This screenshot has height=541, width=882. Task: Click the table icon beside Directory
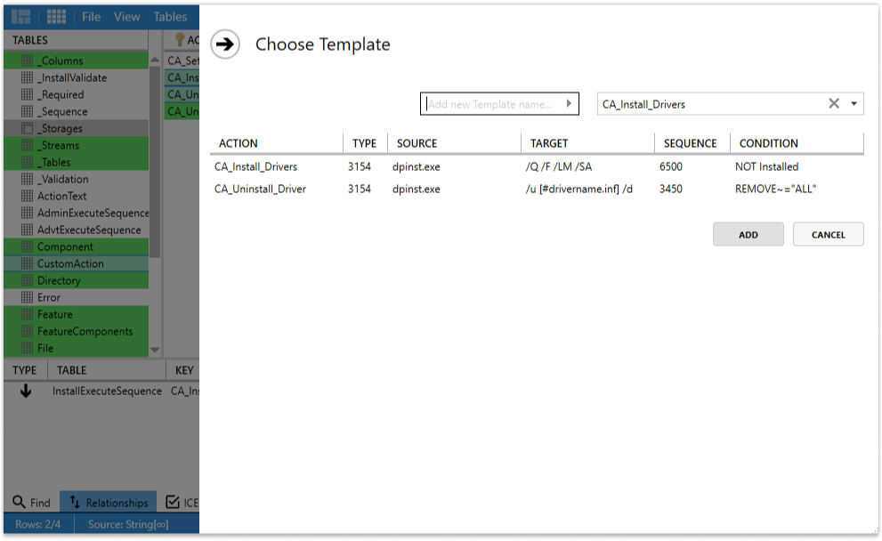point(27,280)
